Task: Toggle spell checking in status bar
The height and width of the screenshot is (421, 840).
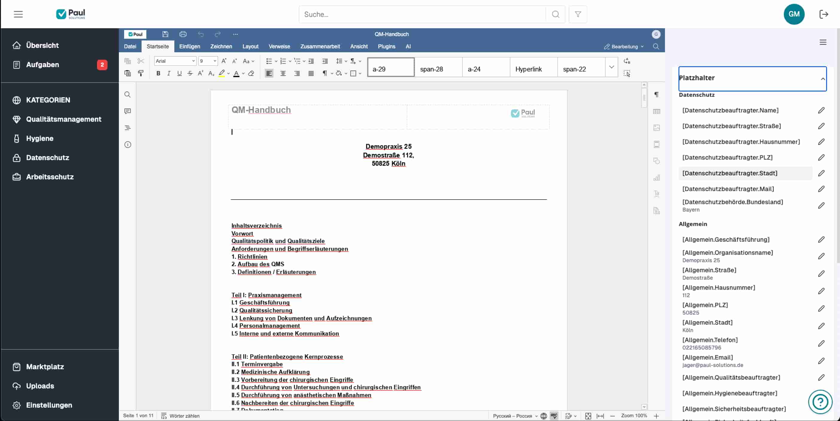Action: 554,415
